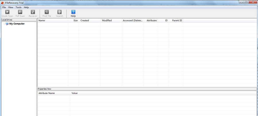
Task: Sort by the Created column header
Action: (89, 20)
